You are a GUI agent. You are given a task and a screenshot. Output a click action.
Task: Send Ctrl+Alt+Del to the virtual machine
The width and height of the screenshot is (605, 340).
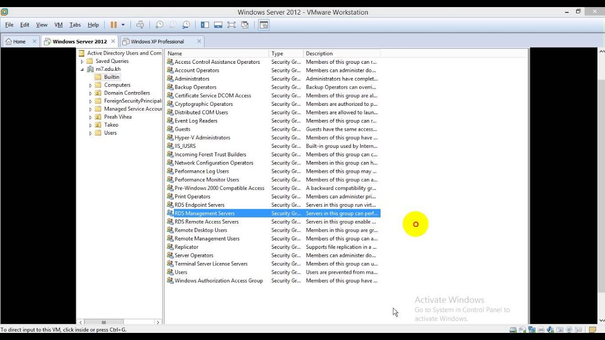click(x=140, y=25)
